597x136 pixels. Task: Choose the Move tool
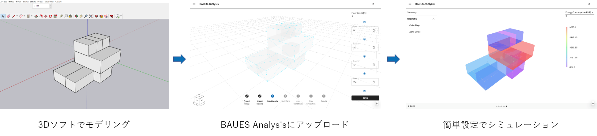[46, 16]
